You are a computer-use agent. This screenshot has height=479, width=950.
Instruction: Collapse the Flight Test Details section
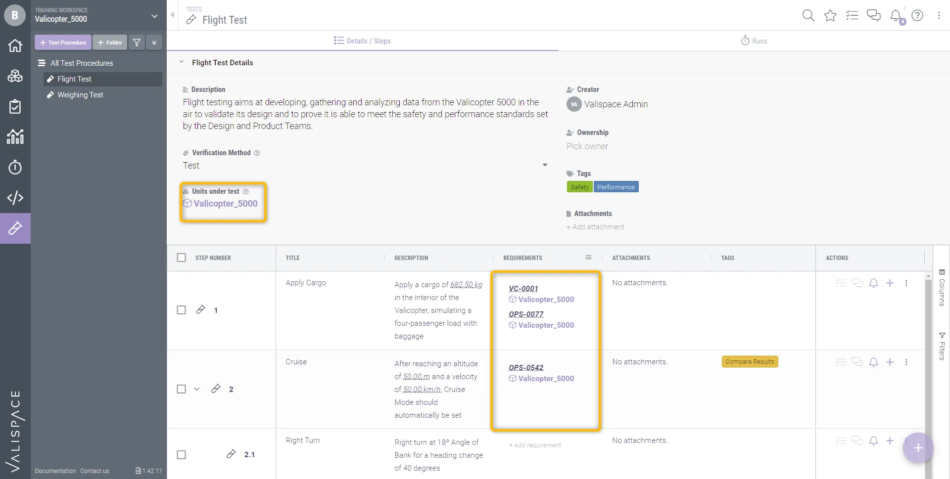pos(182,62)
